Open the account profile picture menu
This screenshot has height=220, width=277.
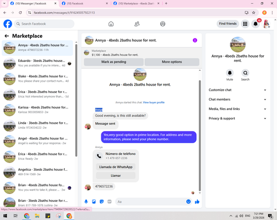coord(266,24)
